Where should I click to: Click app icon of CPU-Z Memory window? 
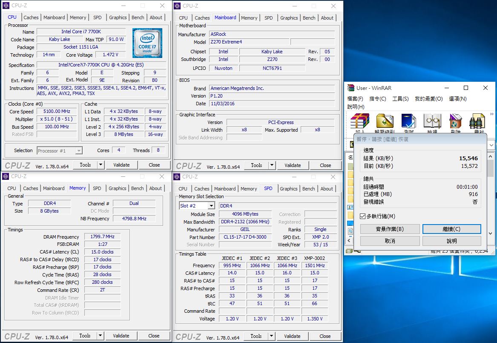coord(6,176)
